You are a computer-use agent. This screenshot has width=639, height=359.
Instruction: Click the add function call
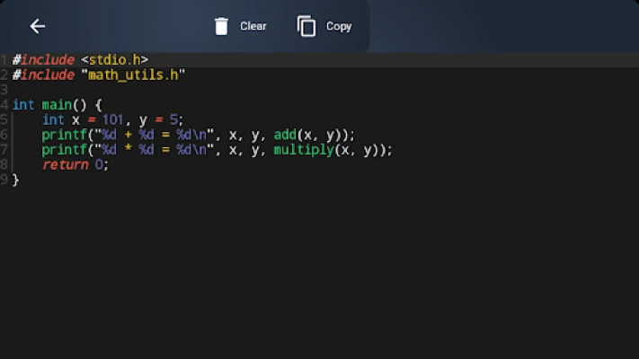285,136
